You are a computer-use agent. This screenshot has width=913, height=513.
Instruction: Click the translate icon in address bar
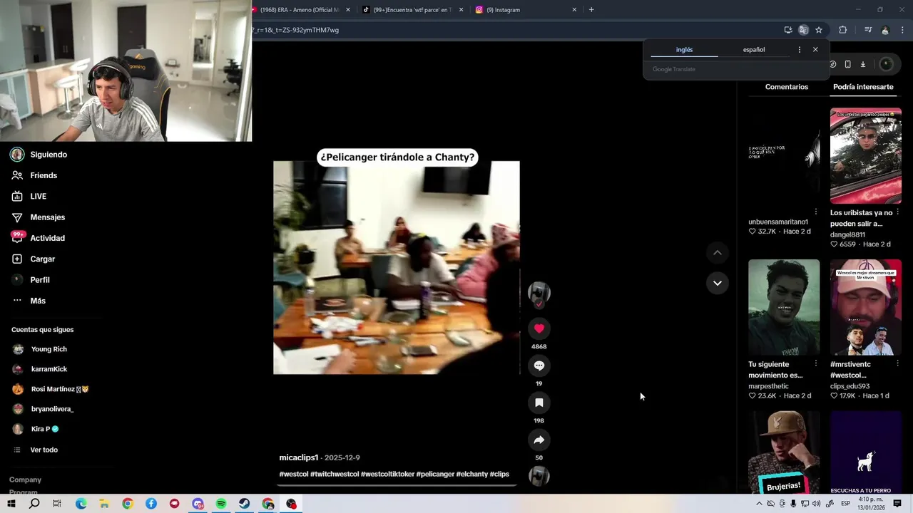point(803,30)
